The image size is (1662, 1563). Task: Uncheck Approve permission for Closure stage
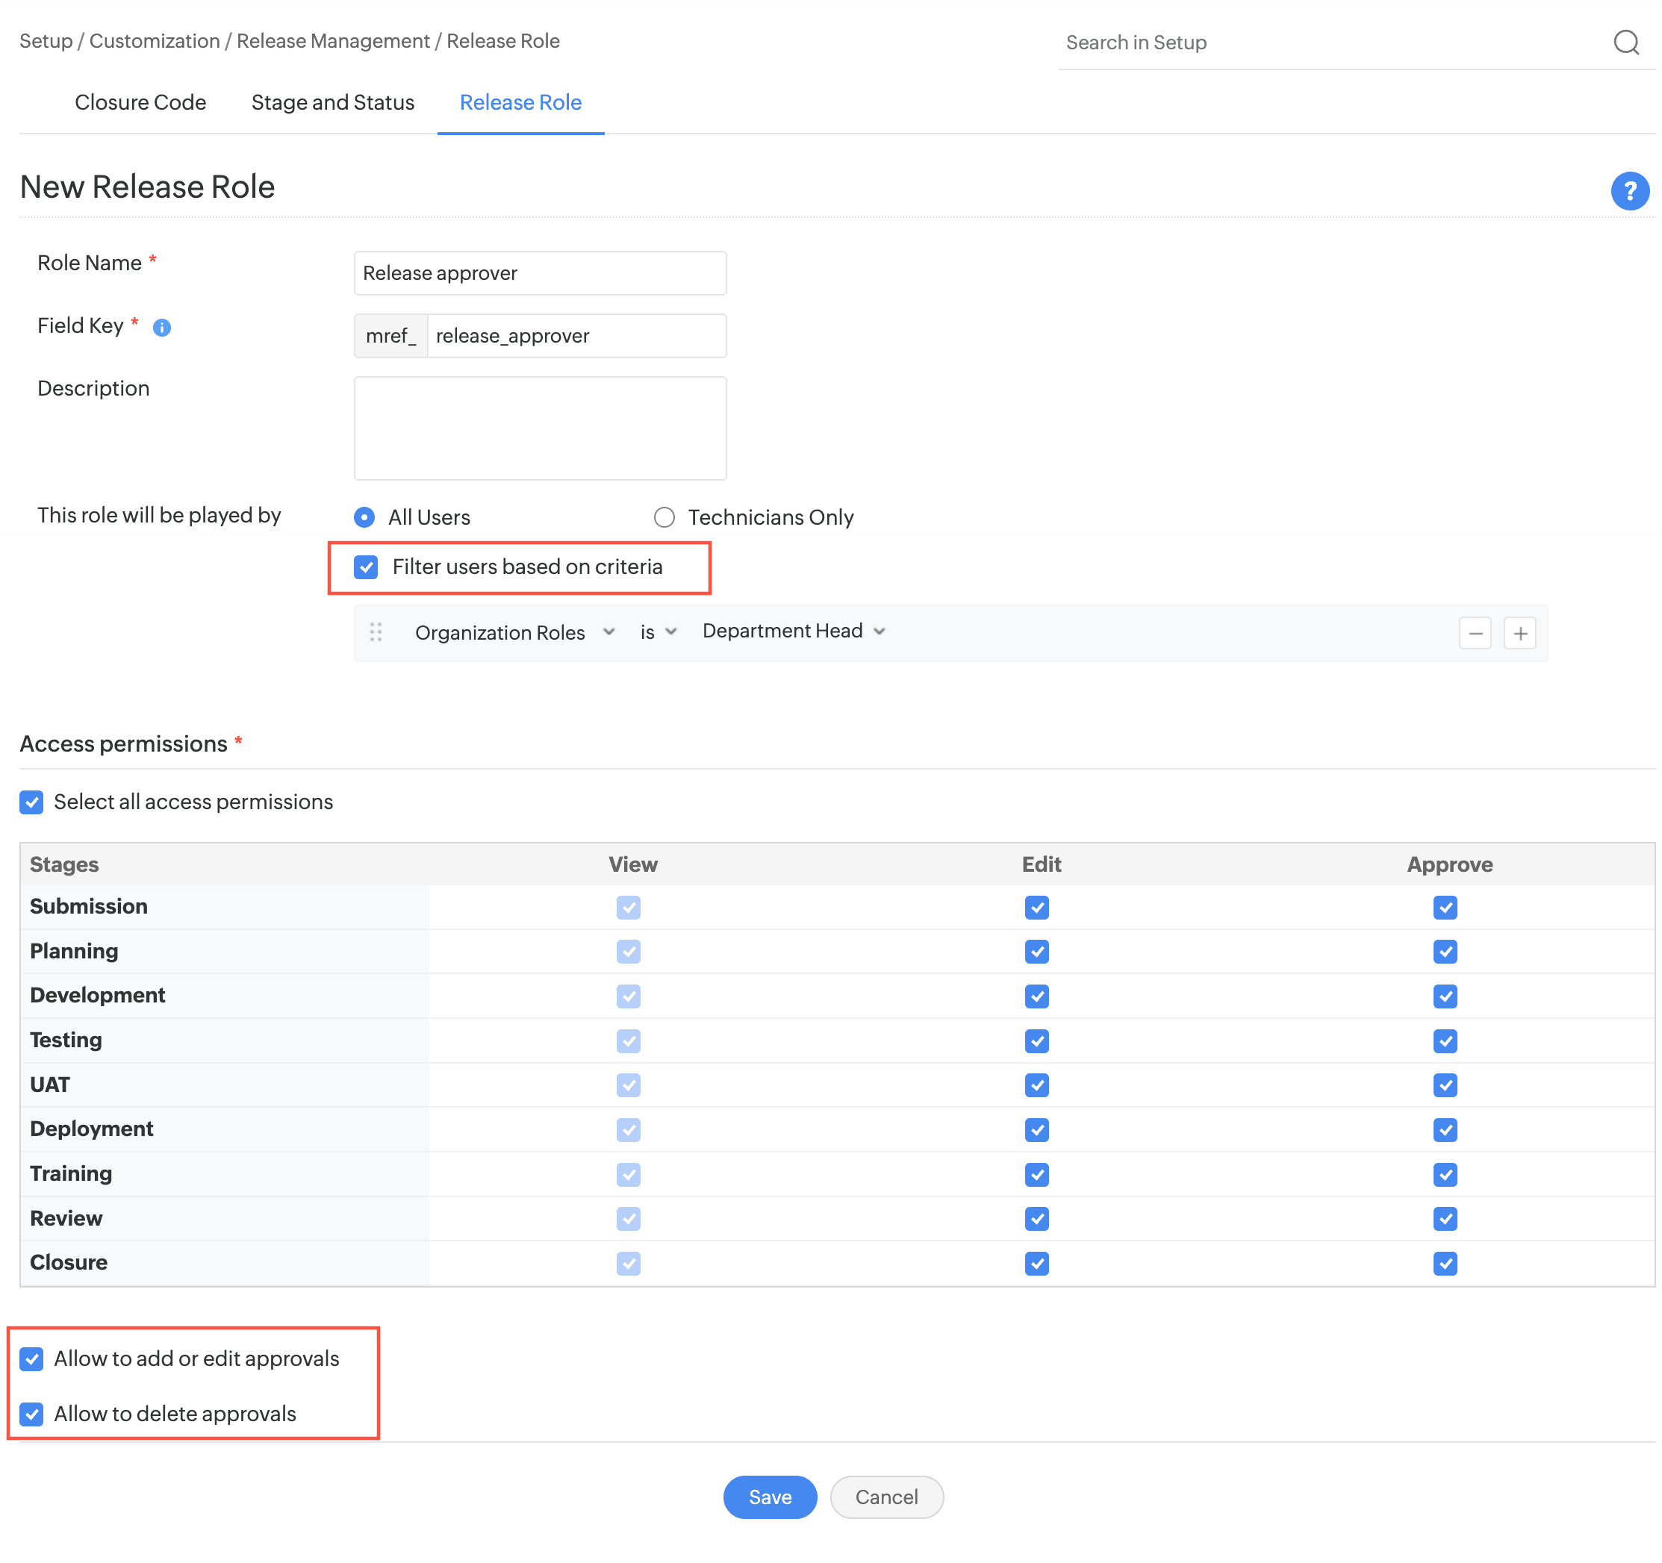[1445, 1263]
